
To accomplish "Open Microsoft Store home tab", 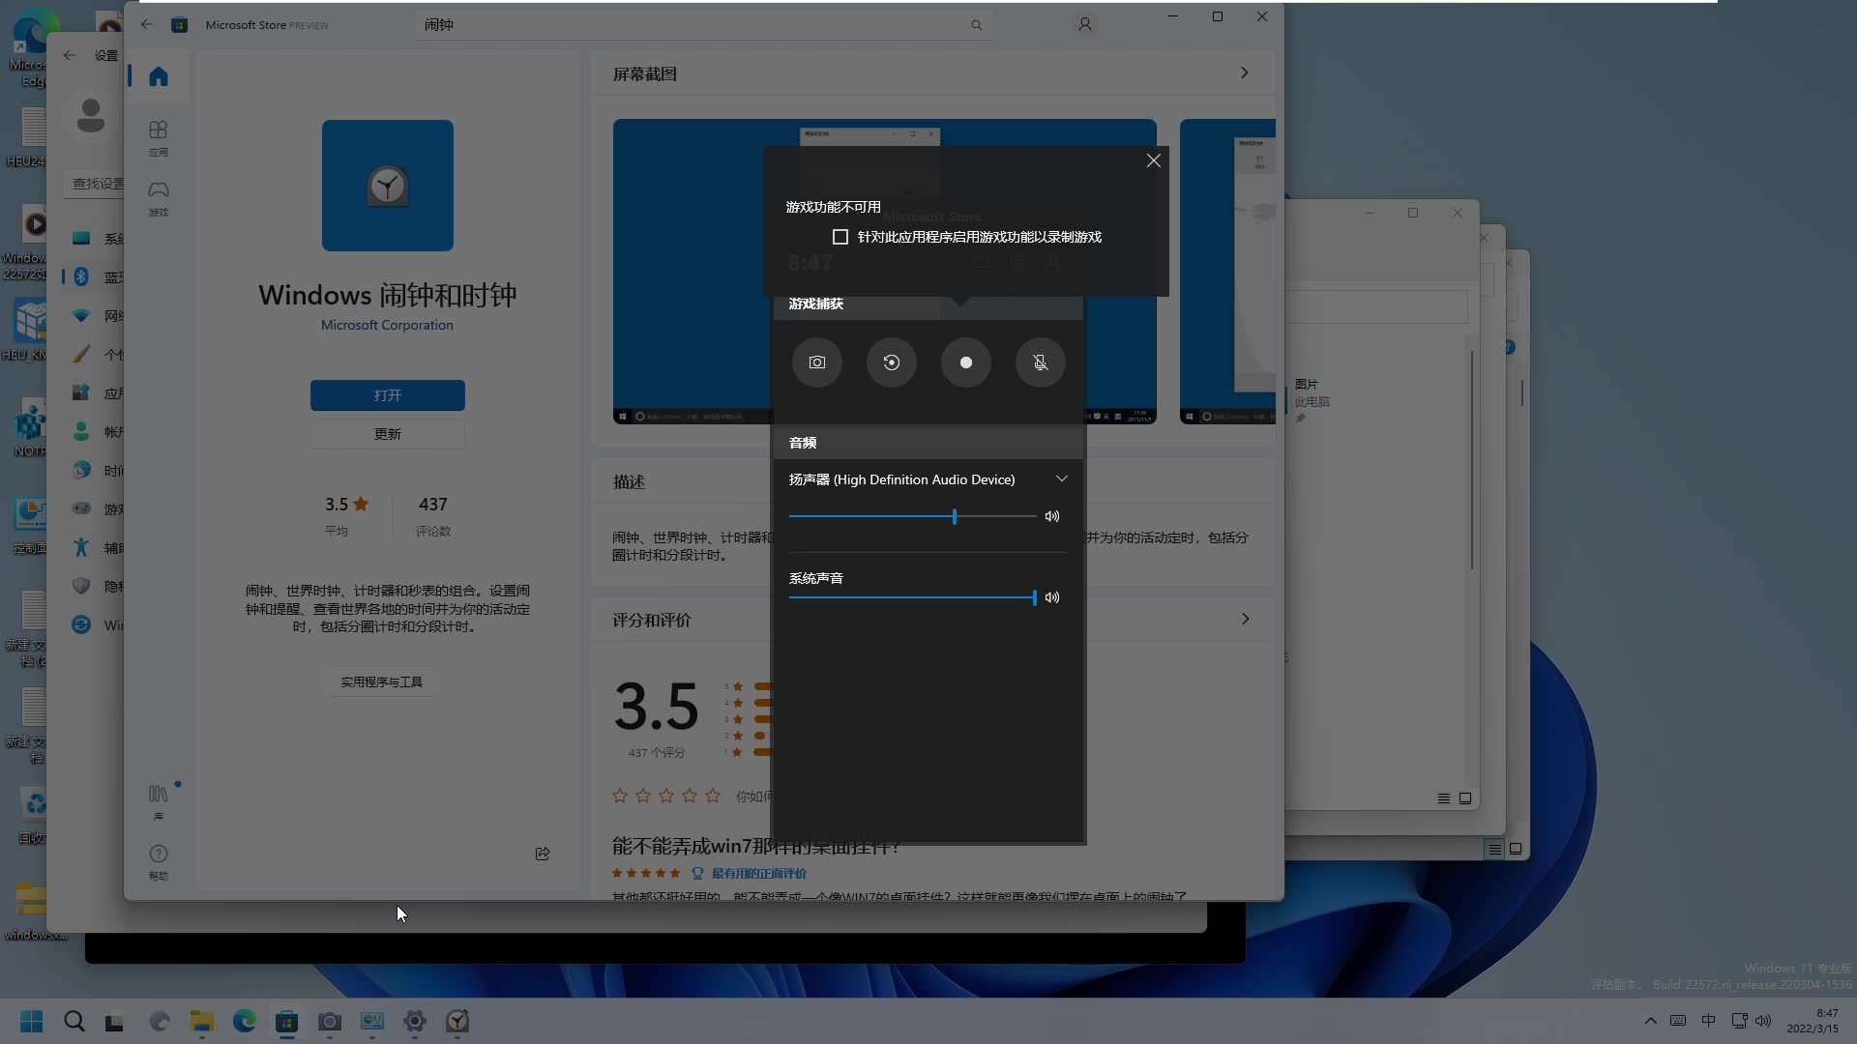I will [159, 76].
